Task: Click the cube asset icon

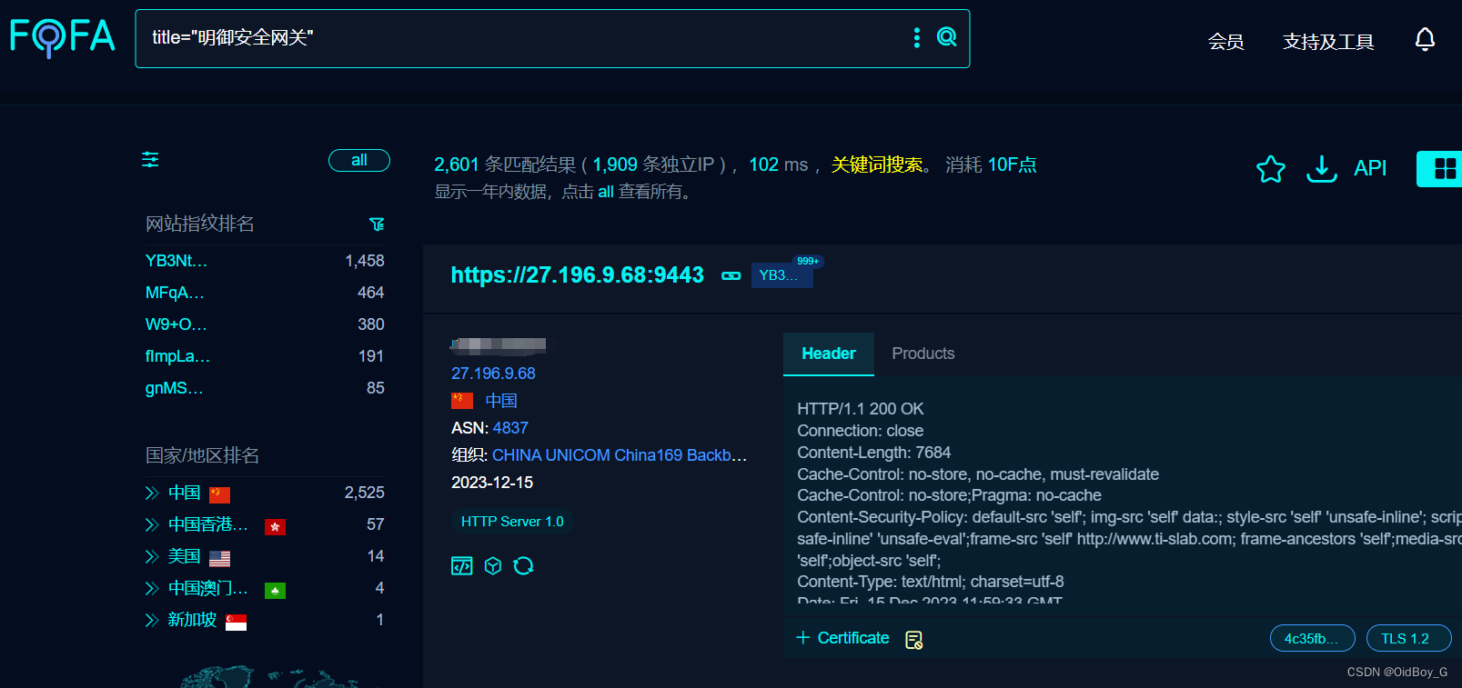Action: point(493,566)
